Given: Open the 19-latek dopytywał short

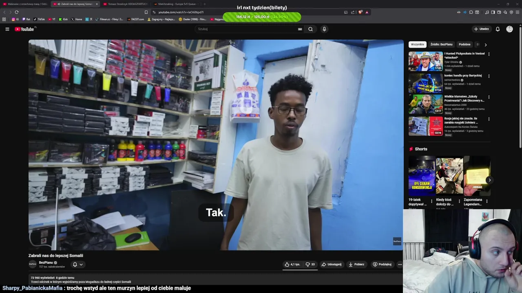Looking at the screenshot, I should [x=422, y=176].
